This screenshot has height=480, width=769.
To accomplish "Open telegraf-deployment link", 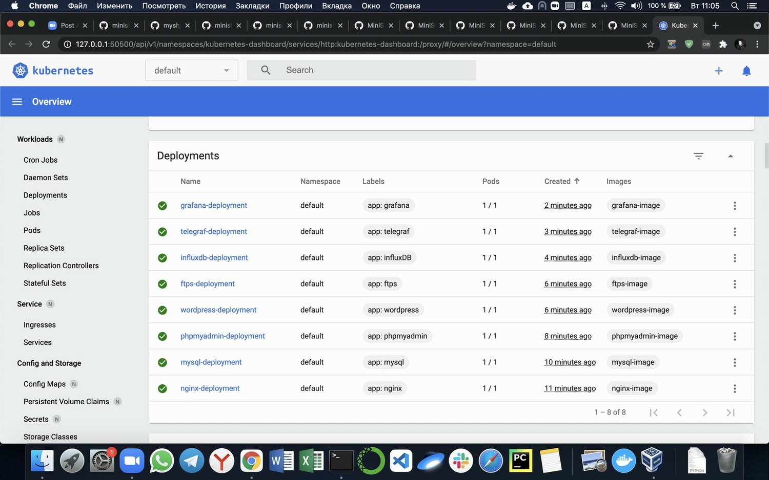I will click(x=214, y=231).
